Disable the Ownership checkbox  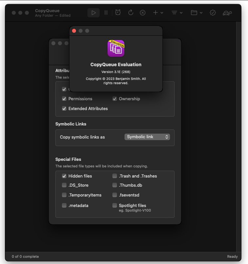(115, 99)
